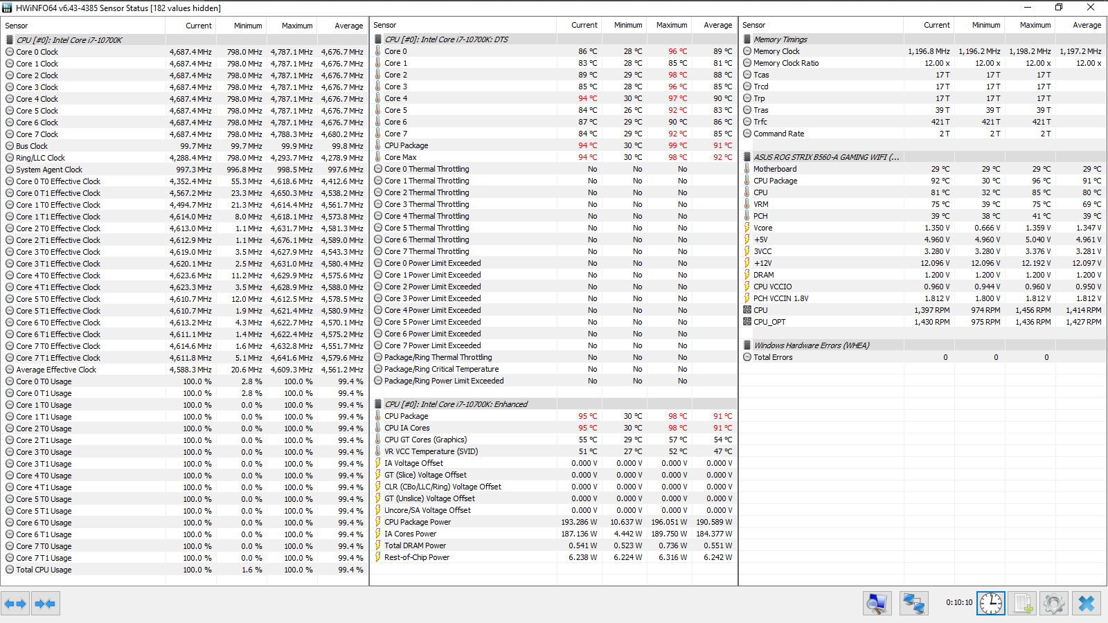The image size is (1108, 623).
Task: Click the icon next to the Memory Timings header
Action: (747, 39)
